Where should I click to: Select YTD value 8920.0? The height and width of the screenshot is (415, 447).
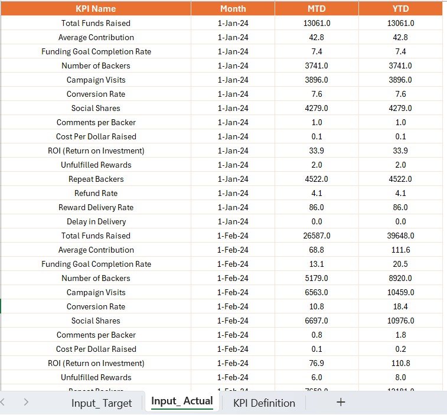pos(400,278)
